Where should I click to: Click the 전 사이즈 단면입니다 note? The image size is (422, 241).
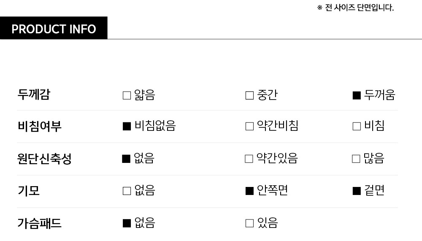click(x=355, y=8)
